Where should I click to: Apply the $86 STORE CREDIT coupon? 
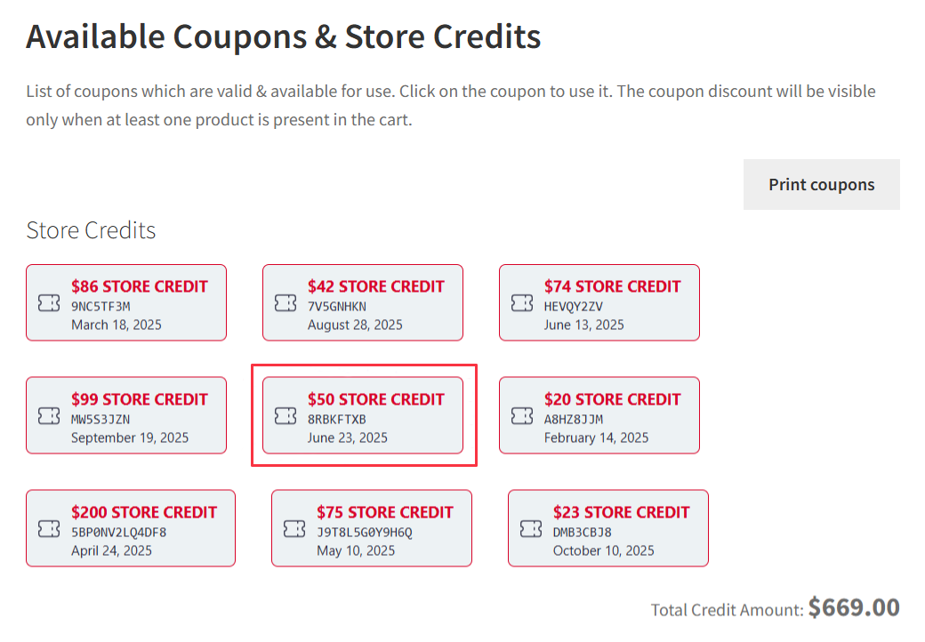[x=140, y=286]
